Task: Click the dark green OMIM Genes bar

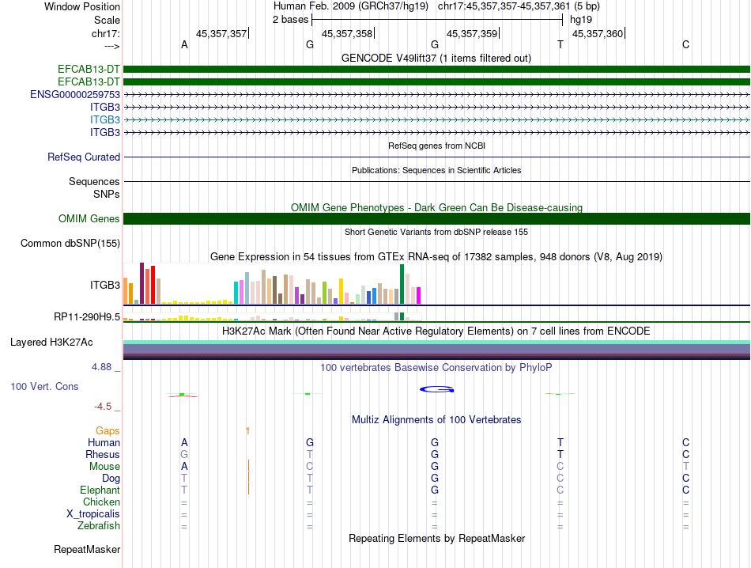Action: tap(436, 218)
